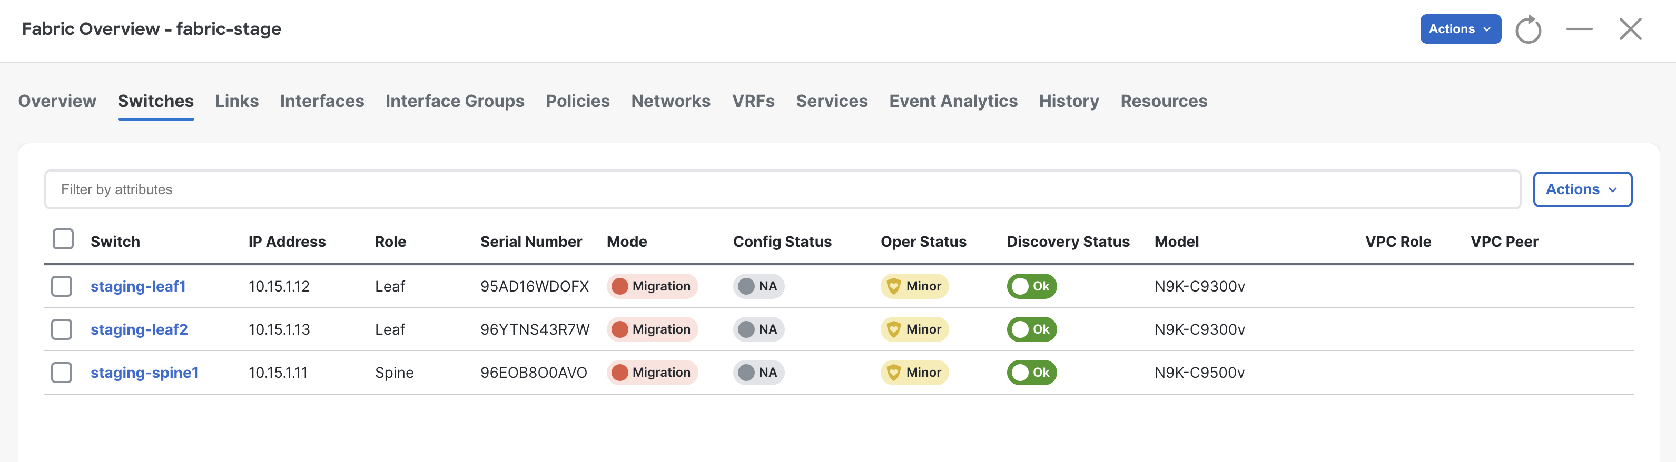Select the Switches tab
This screenshot has height=462, width=1676.
[155, 101]
